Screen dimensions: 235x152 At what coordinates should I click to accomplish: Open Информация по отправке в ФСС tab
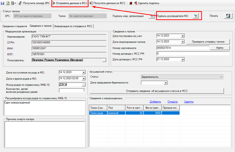click(x=73, y=26)
